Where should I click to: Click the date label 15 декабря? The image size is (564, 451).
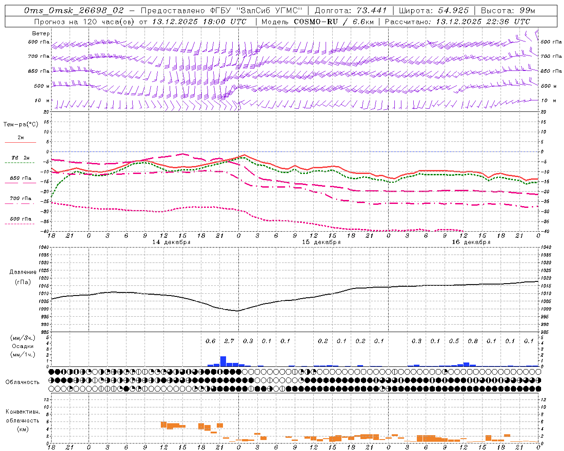pyautogui.click(x=321, y=242)
